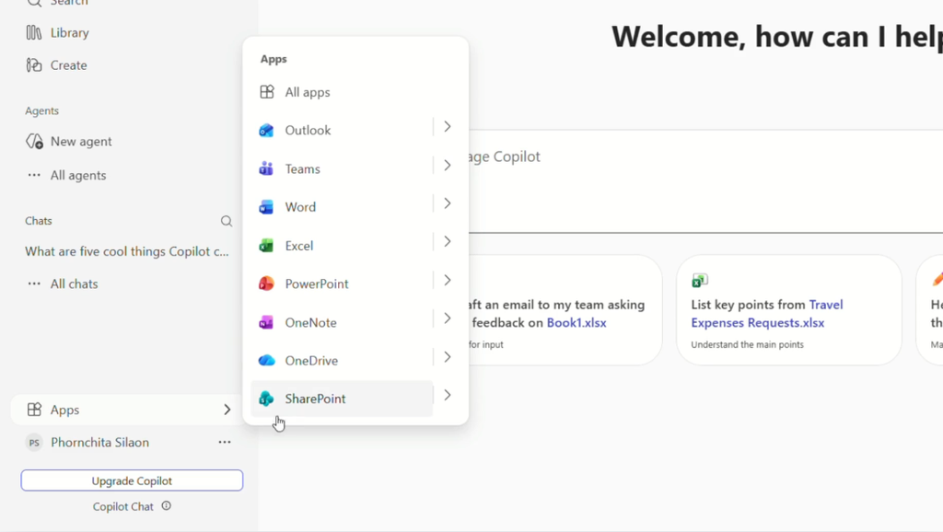943x532 pixels.
Task: Expand the Teams submenu chevron
Action: click(x=448, y=166)
